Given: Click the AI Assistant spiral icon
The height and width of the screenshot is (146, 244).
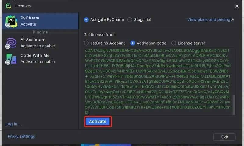Looking at the screenshot, I should (11, 43).
